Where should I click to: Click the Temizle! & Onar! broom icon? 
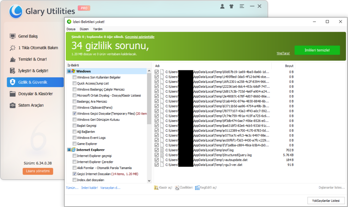coord(13,59)
